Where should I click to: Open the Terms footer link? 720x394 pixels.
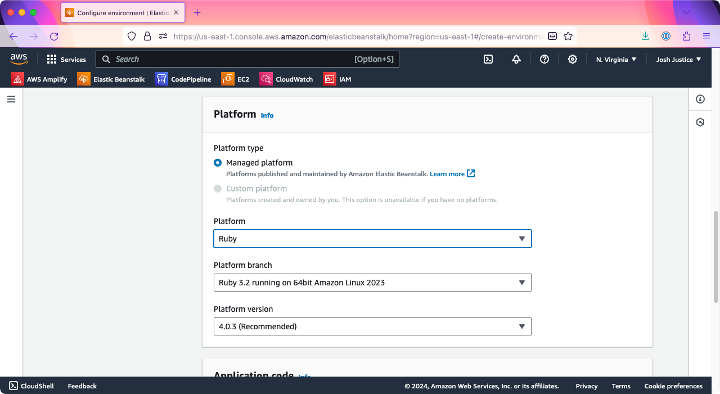pyautogui.click(x=621, y=386)
